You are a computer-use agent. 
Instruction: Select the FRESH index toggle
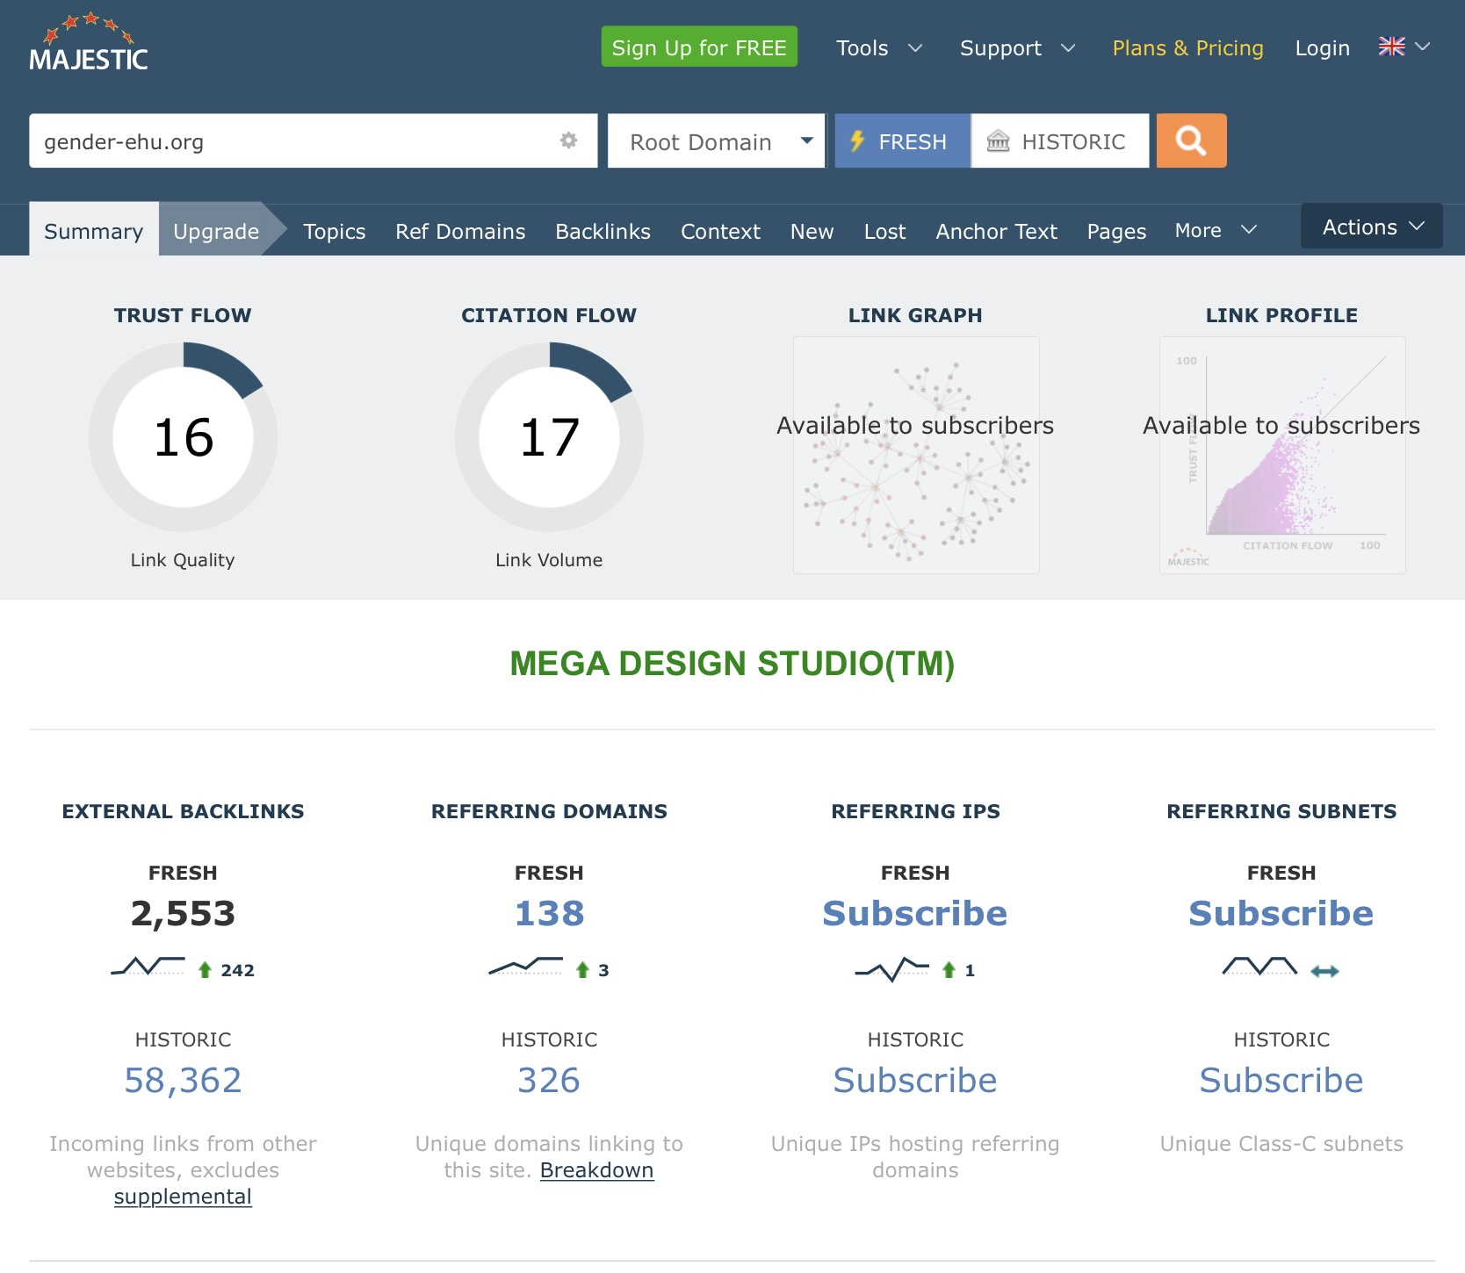click(x=902, y=140)
